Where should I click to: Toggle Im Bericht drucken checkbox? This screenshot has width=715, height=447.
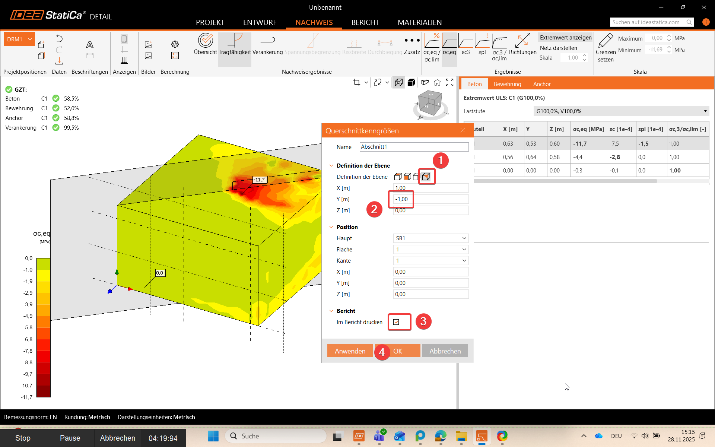pos(396,322)
